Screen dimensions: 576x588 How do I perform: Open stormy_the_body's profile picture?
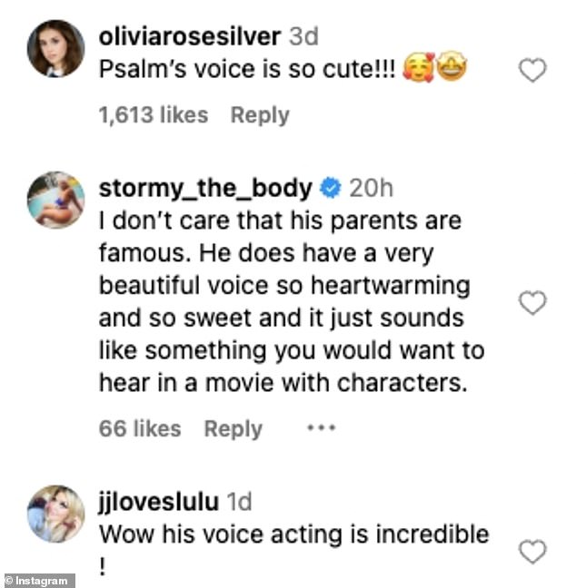56,200
